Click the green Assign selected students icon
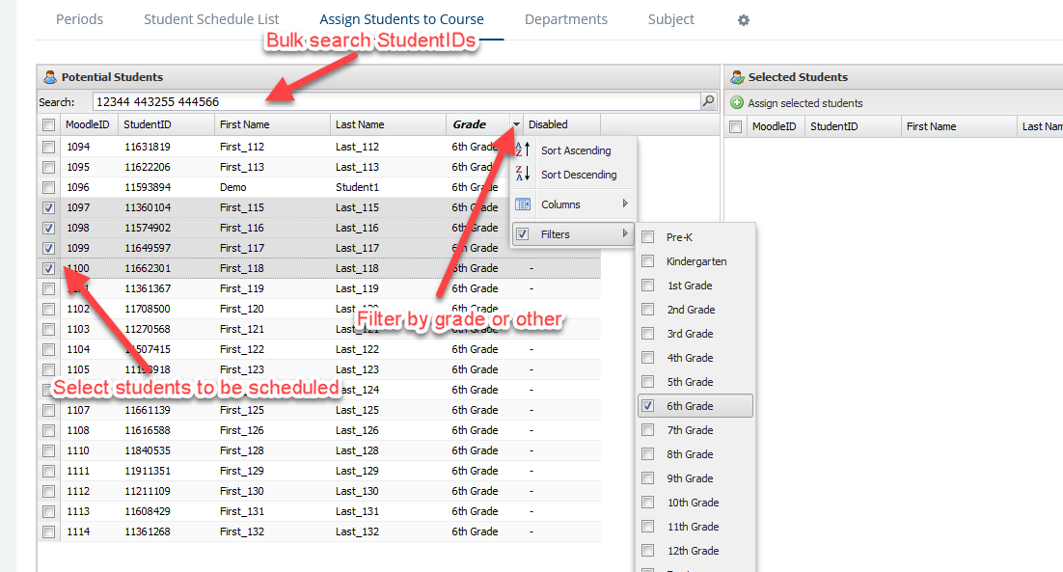 tap(737, 103)
